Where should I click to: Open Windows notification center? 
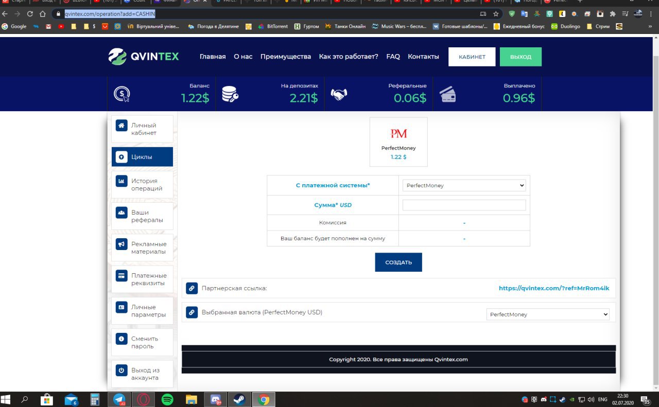coord(646,399)
